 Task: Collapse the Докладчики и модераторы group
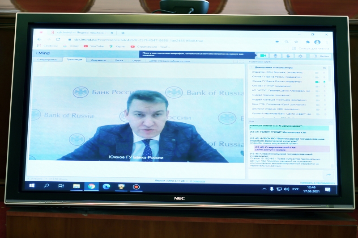coord(251,67)
